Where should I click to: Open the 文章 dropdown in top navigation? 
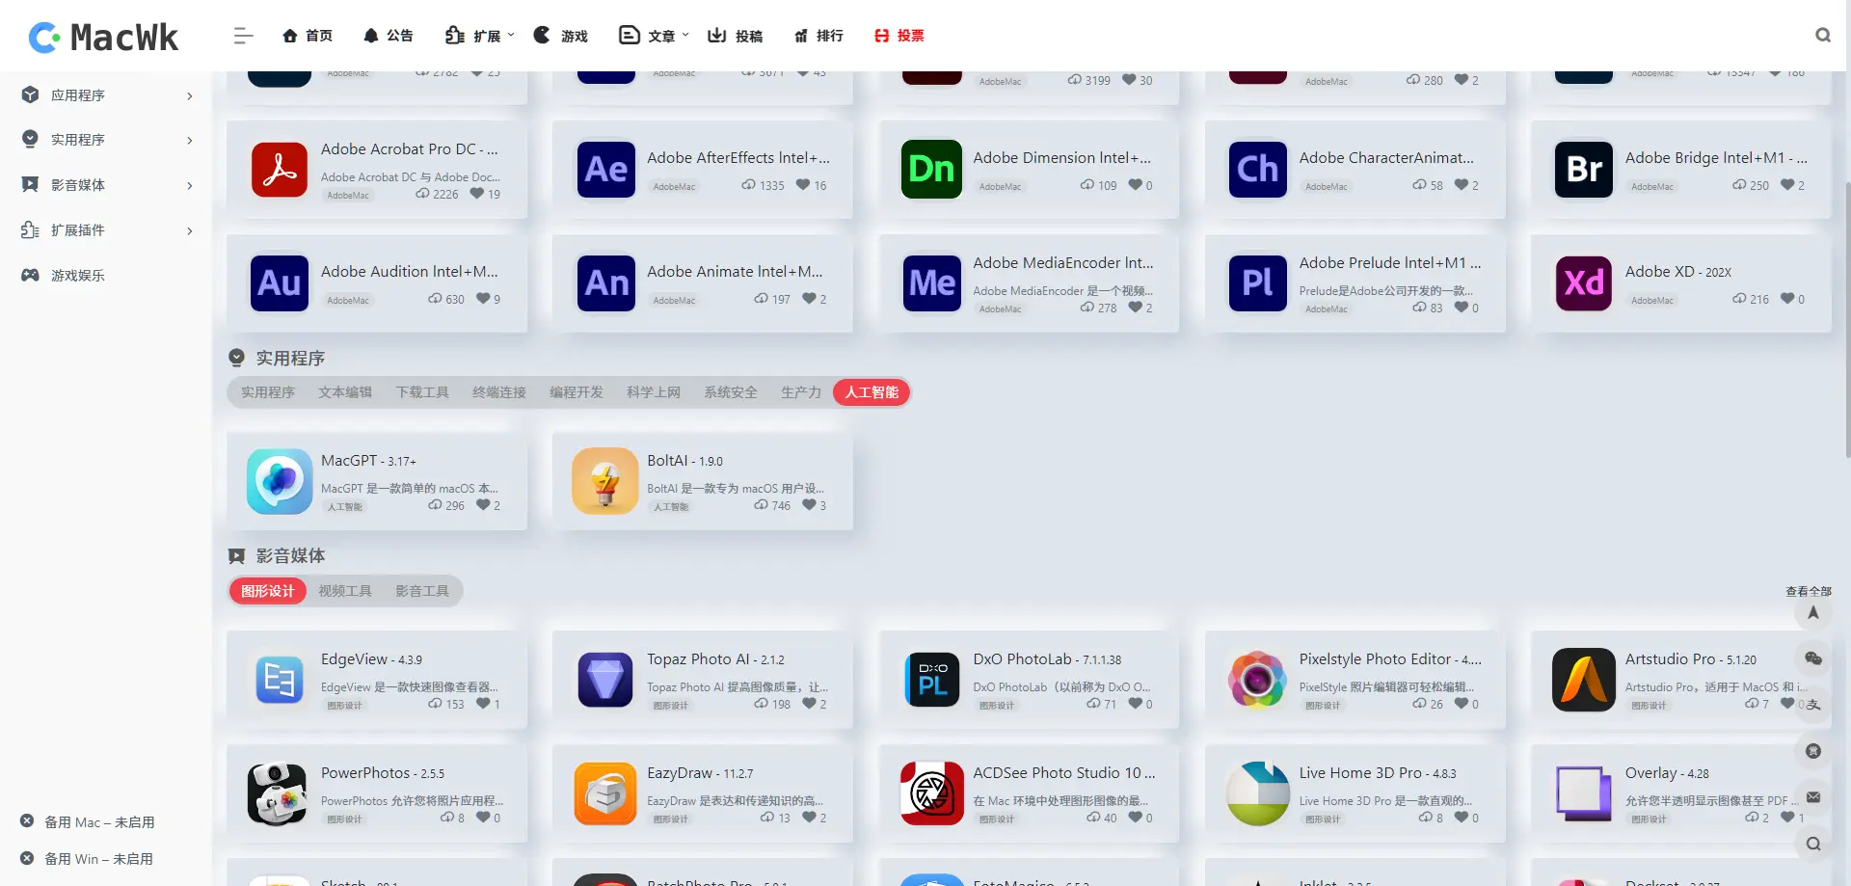(x=655, y=36)
